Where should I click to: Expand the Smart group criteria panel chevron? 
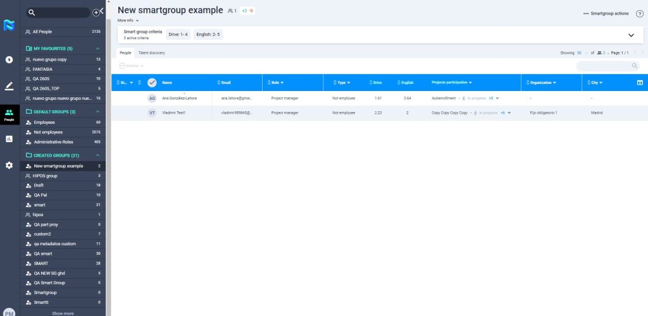(630, 35)
